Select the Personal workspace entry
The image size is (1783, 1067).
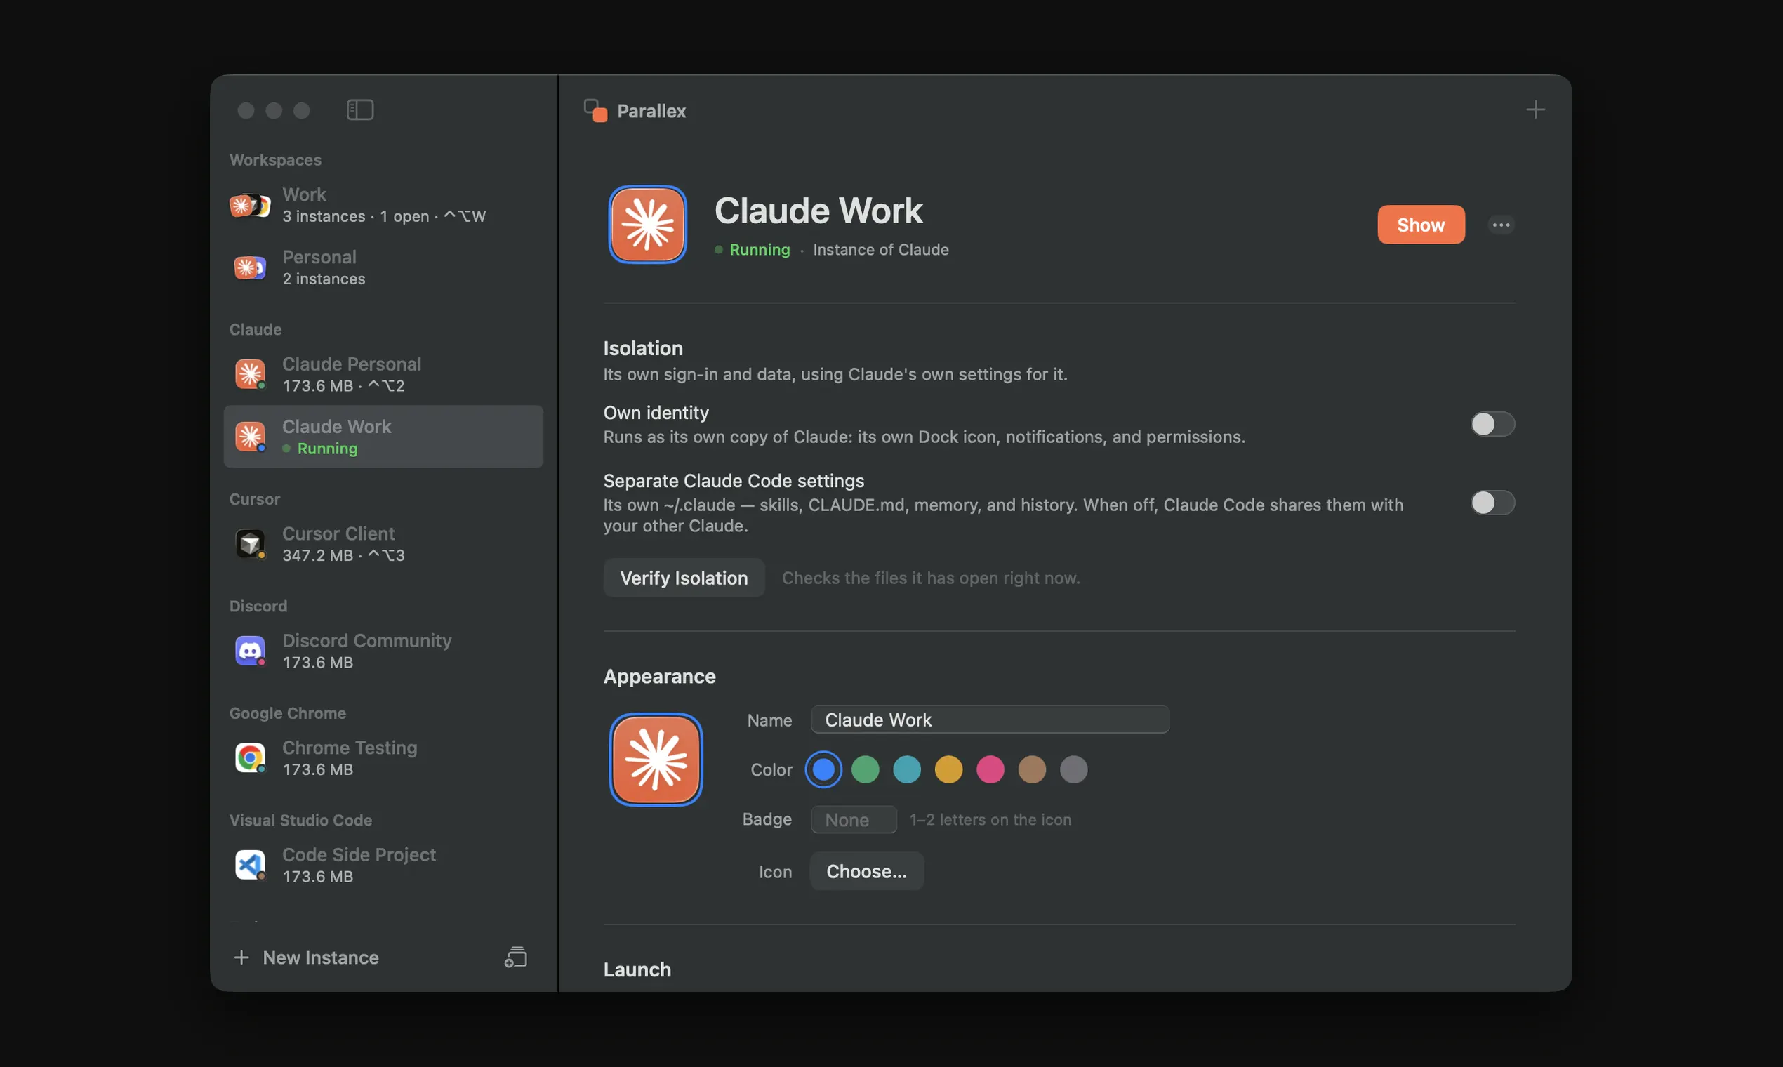point(383,267)
